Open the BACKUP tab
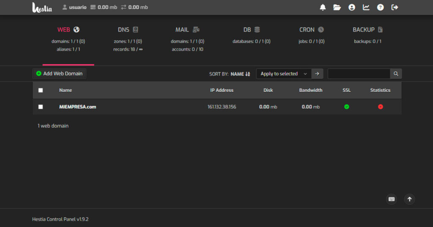 [367, 30]
